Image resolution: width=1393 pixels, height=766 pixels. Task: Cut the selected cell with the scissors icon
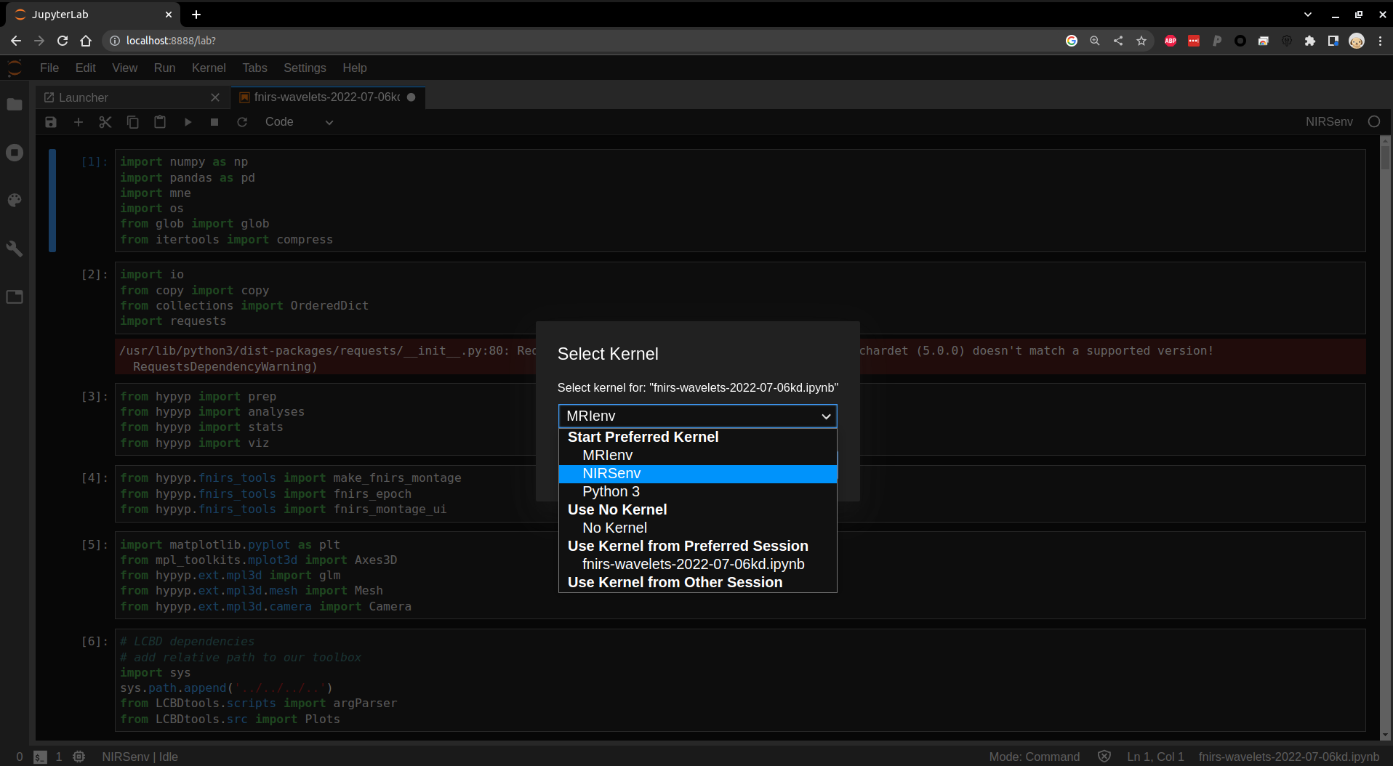coord(105,122)
